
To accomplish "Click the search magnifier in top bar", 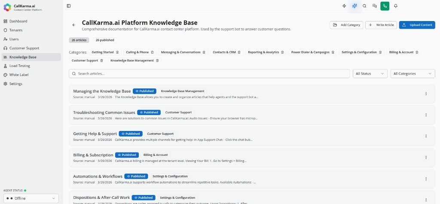I will click(x=364, y=6).
